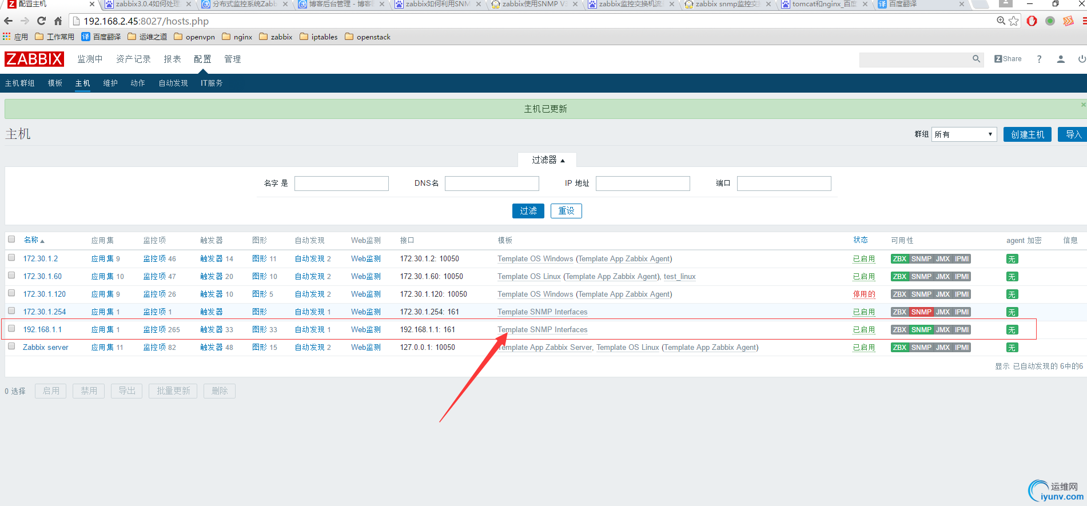Screen dimensions: 1087x506
Task: Collapse the 过滤器 filter panel
Action: [548, 160]
